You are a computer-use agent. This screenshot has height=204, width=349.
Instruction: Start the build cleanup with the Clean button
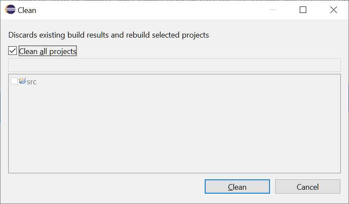[237, 187]
